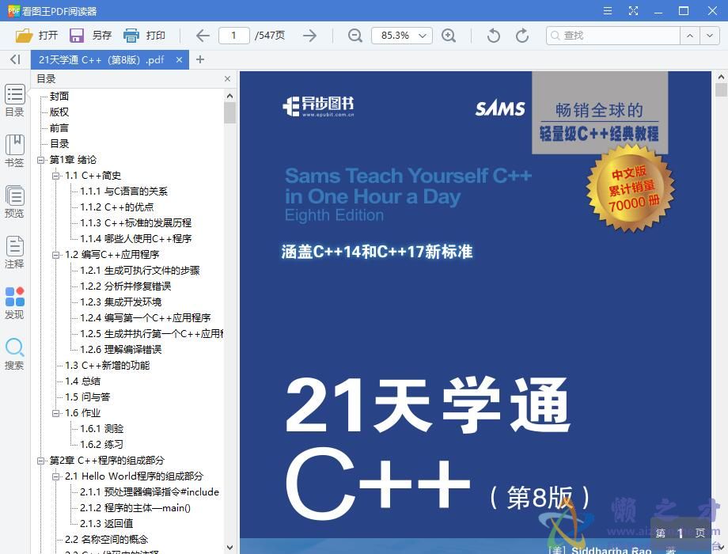This screenshot has width=728, height=554.
Task: Select 1.3 C++新增的功能
Action: pyautogui.click(x=108, y=365)
